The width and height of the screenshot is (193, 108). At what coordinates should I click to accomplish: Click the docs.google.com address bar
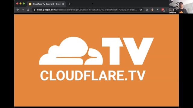click(x=87, y=10)
